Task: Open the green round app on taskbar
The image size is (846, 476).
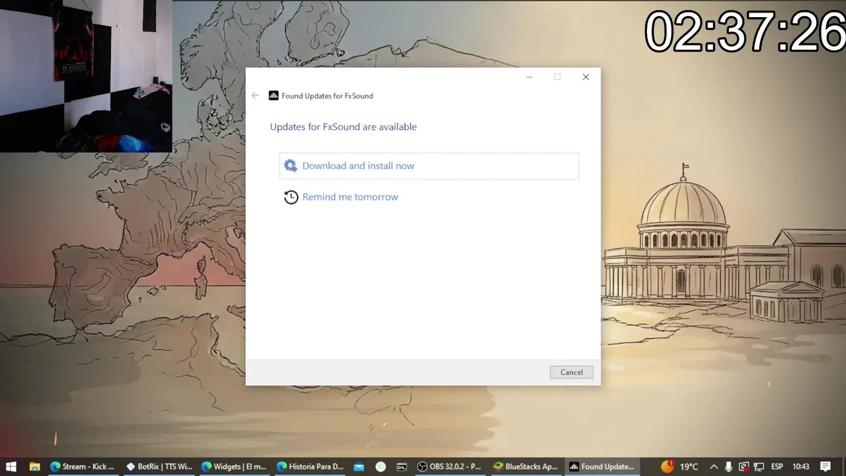Action: coord(381,467)
